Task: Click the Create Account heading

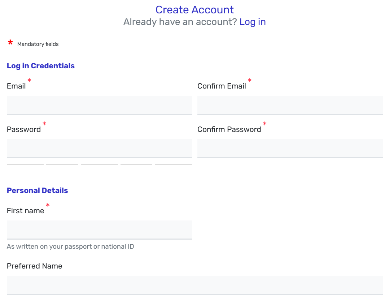Action: pos(194,10)
